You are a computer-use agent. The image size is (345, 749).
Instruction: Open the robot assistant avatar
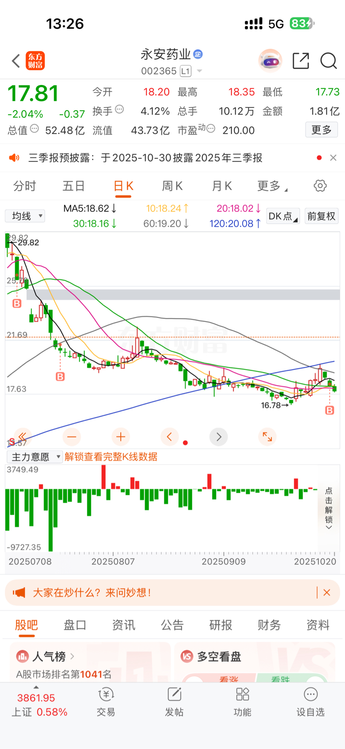(270, 61)
